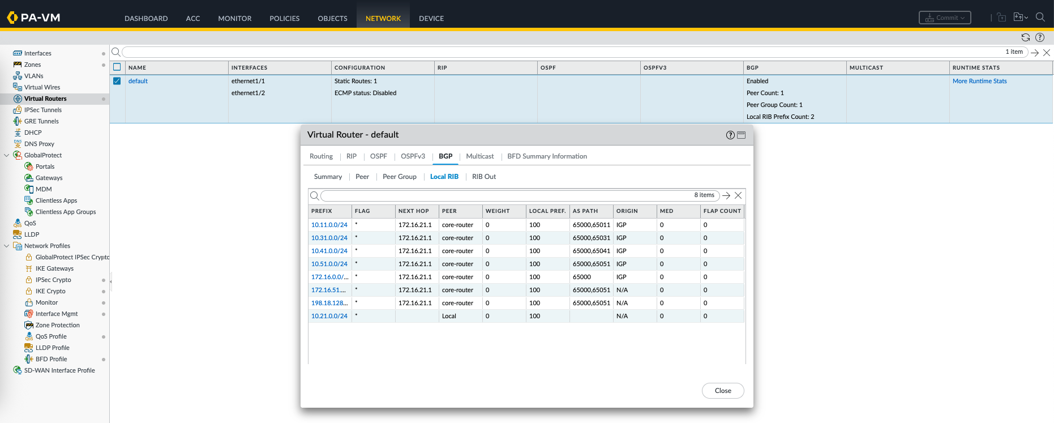Open the Peer Group sub-tab

point(399,177)
